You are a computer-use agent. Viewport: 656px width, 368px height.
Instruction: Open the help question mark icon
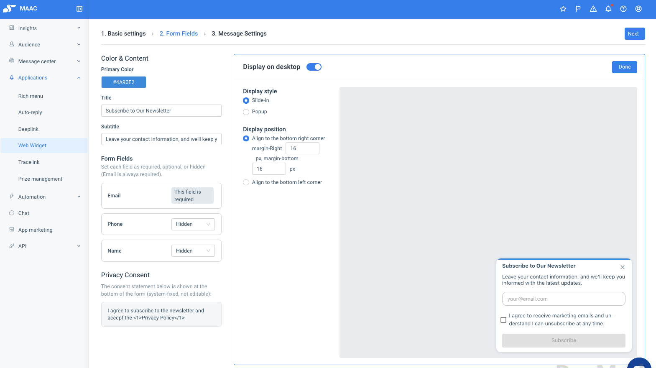coord(623,9)
